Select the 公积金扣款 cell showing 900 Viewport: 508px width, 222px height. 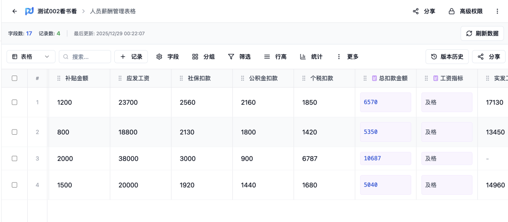point(263,159)
